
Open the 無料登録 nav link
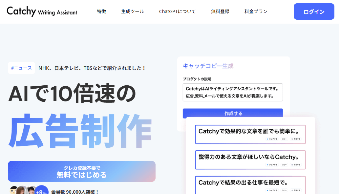pos(220,11)
